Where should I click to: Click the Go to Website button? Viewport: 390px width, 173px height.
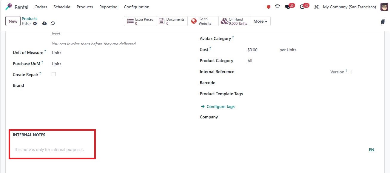203,21
